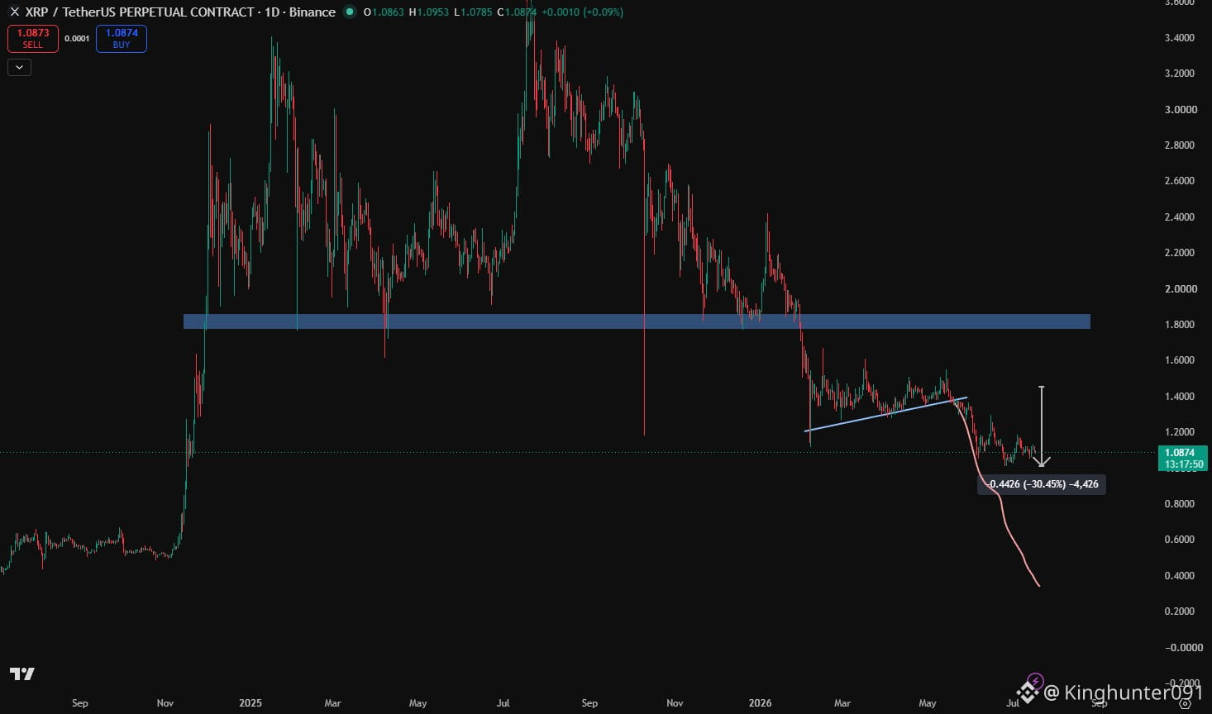Click the -0.0000 price axis label
Image resolution: width=1212 pixels, height=714 pixels.
point(1183,648)
